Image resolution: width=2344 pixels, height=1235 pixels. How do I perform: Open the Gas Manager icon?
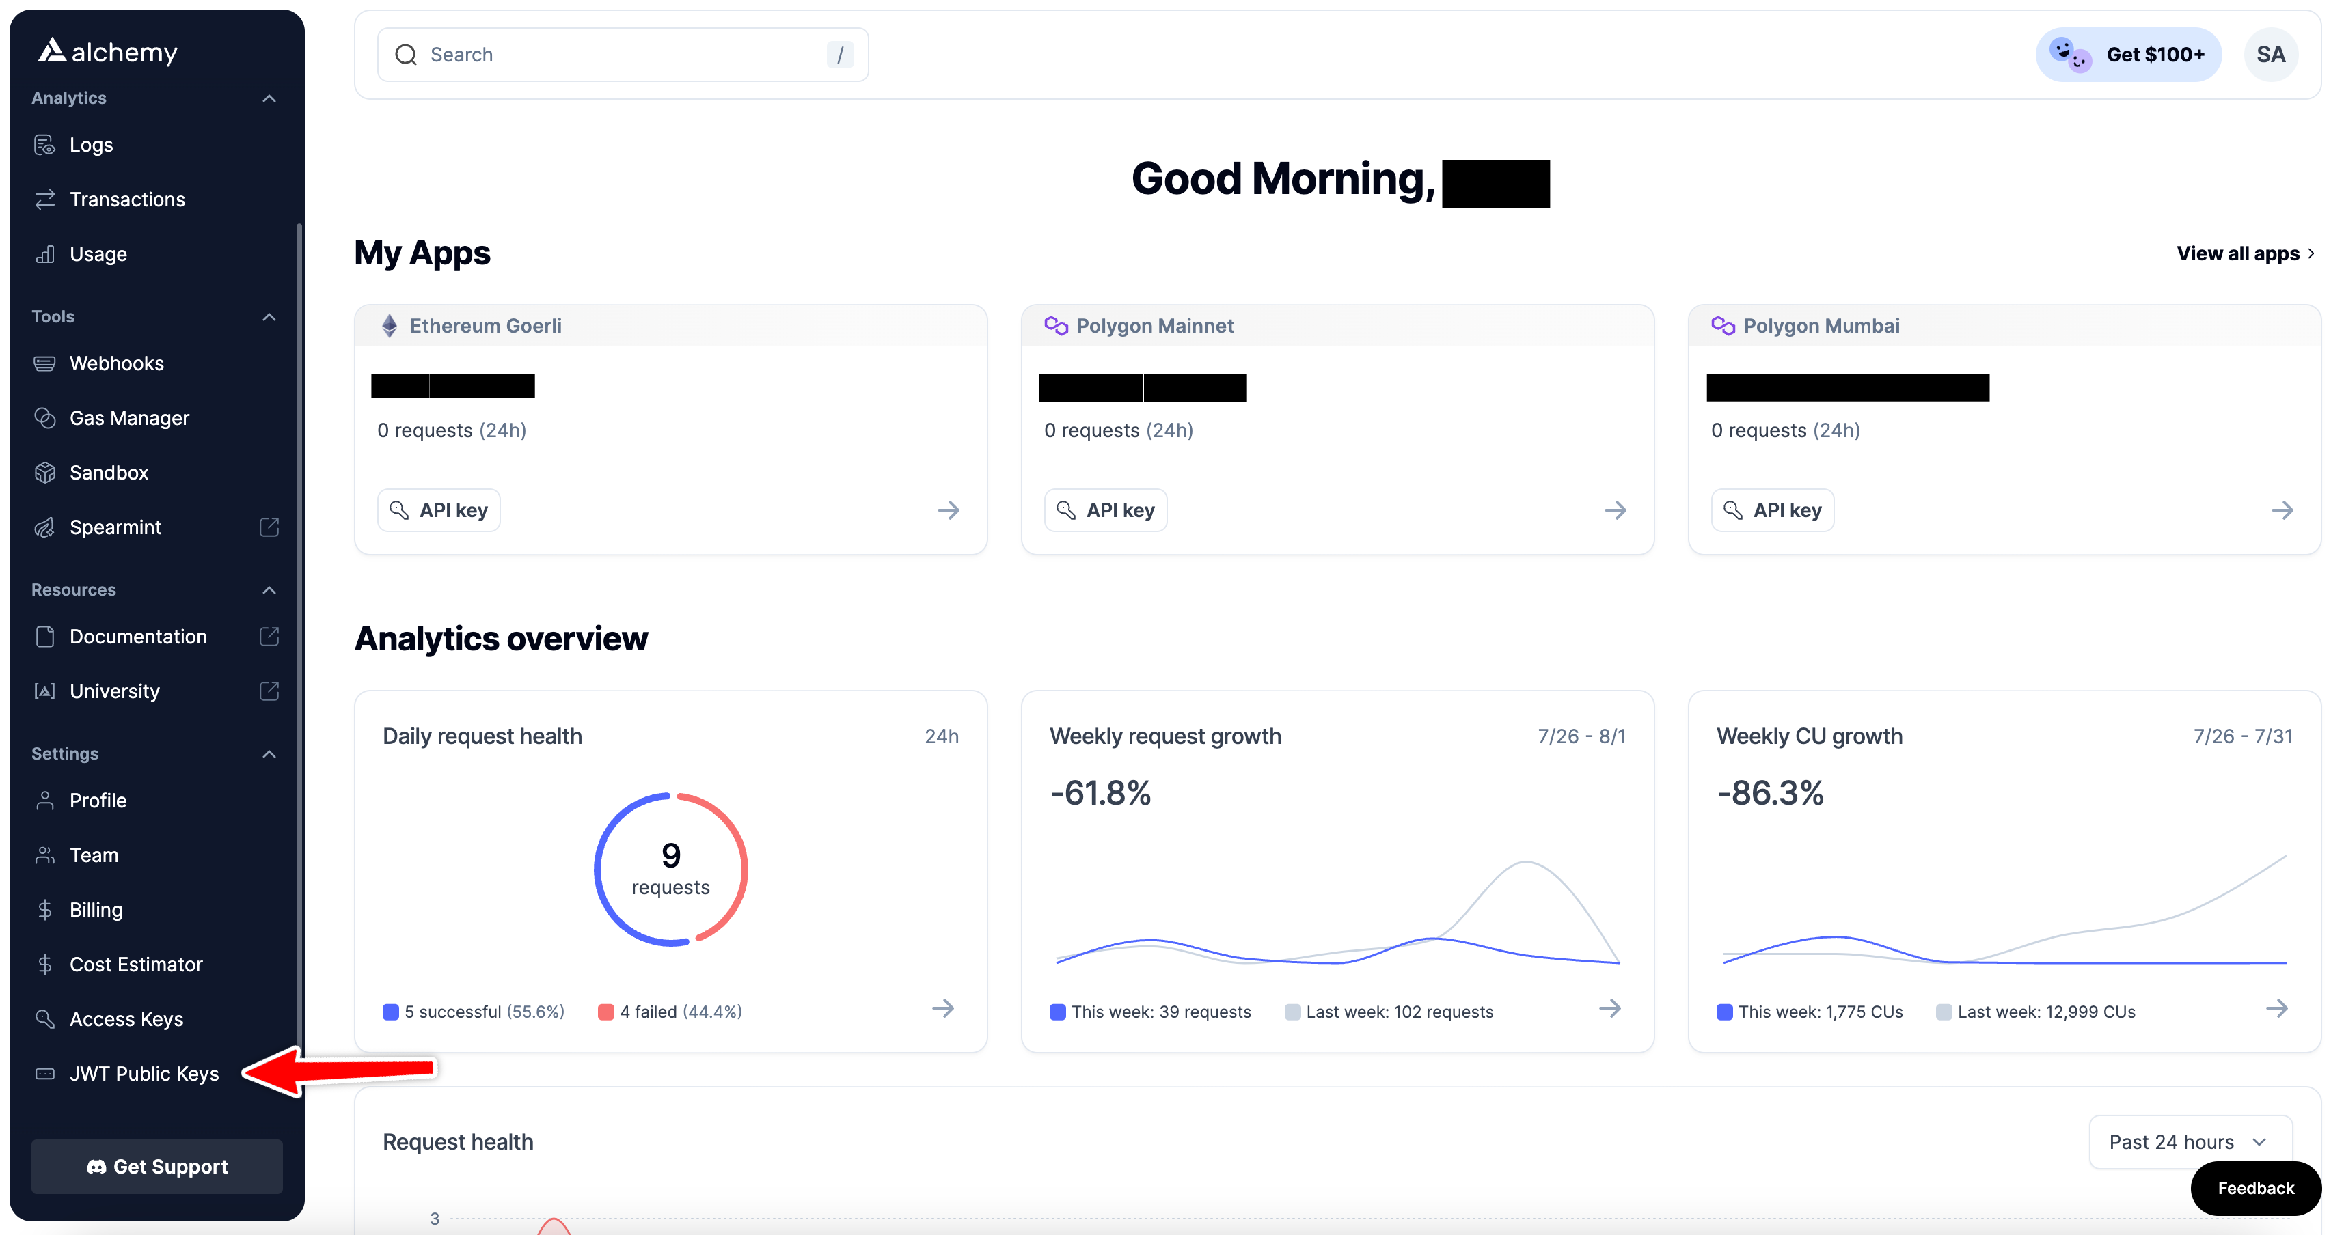[x=44, y=418]
